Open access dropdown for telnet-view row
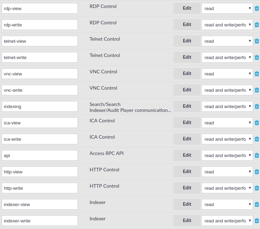This screenshot has width=260, height=229. click(227, 41)
